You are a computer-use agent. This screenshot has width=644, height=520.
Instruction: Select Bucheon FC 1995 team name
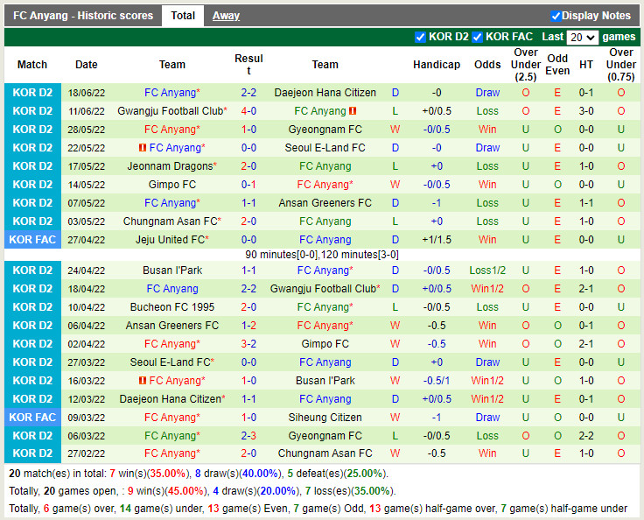(x=172, y=307)
